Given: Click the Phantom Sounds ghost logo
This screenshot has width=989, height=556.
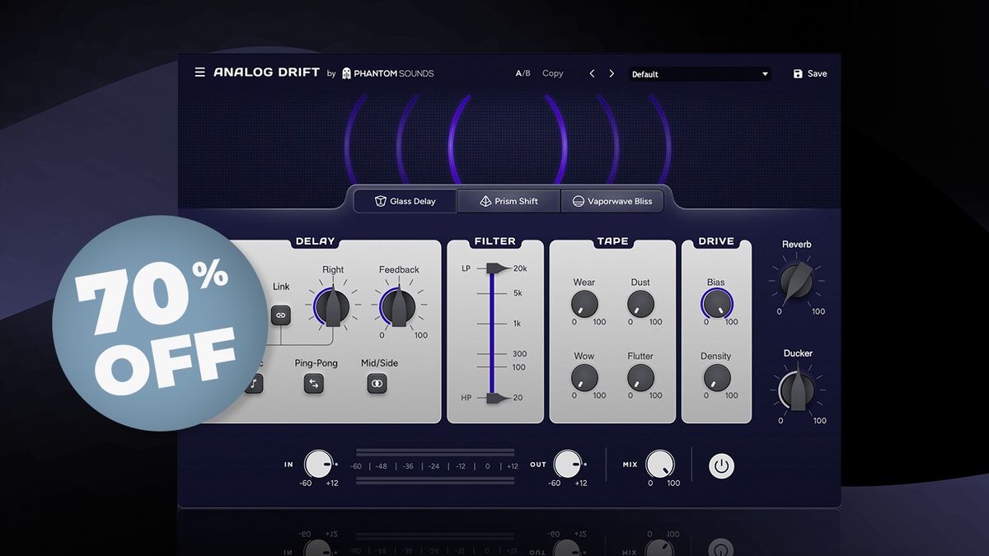Looking at the screenshot, I should point(347,73).
